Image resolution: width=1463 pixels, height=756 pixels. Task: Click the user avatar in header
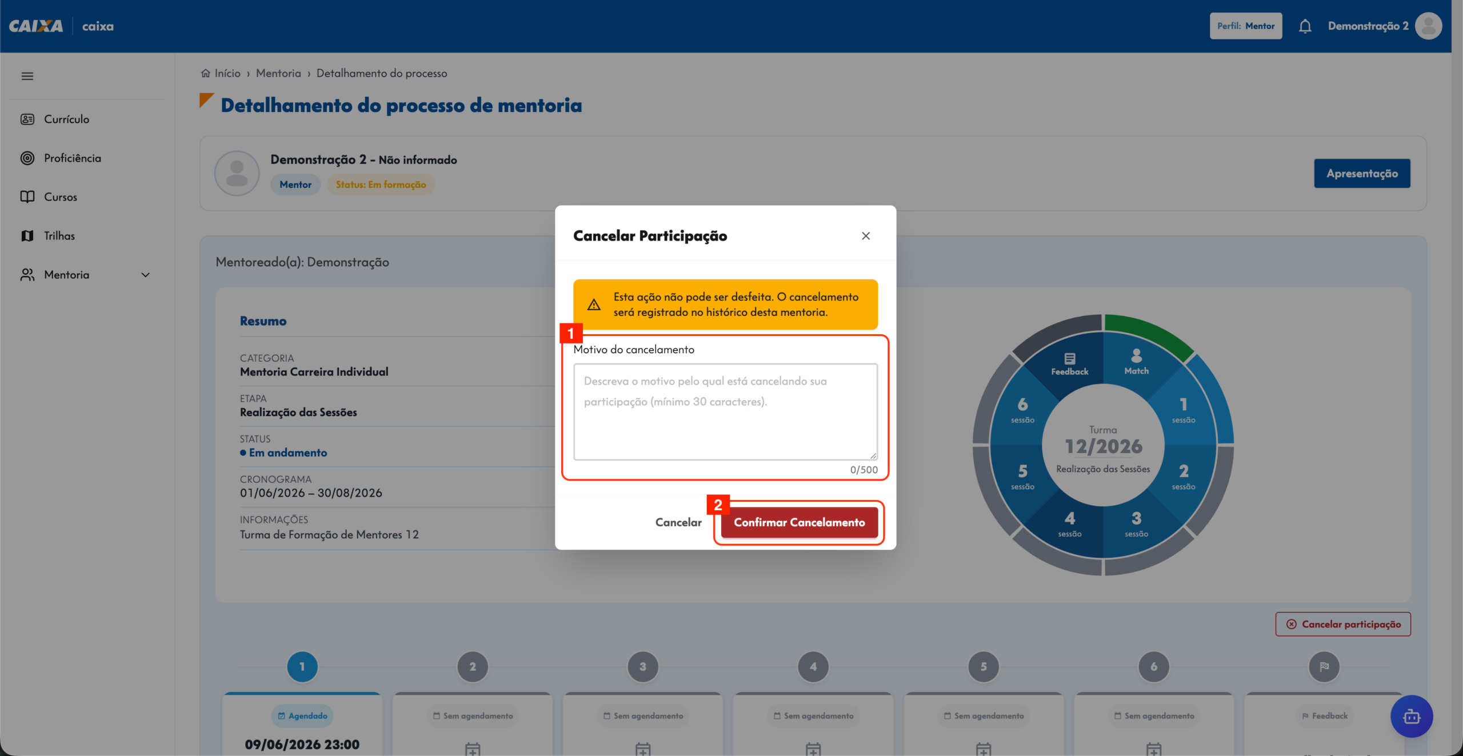click(x=1429, y=26)
